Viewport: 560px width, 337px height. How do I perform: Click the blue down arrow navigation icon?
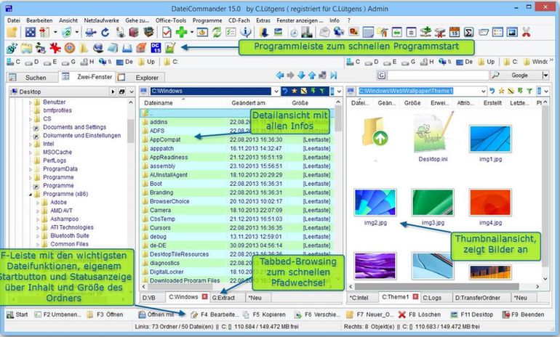[301, 76]
